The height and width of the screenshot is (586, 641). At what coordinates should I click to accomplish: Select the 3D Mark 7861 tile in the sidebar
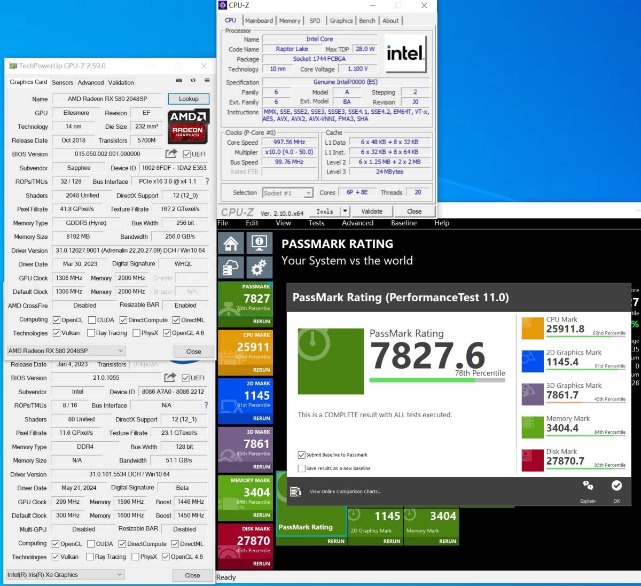click(246, 450)
